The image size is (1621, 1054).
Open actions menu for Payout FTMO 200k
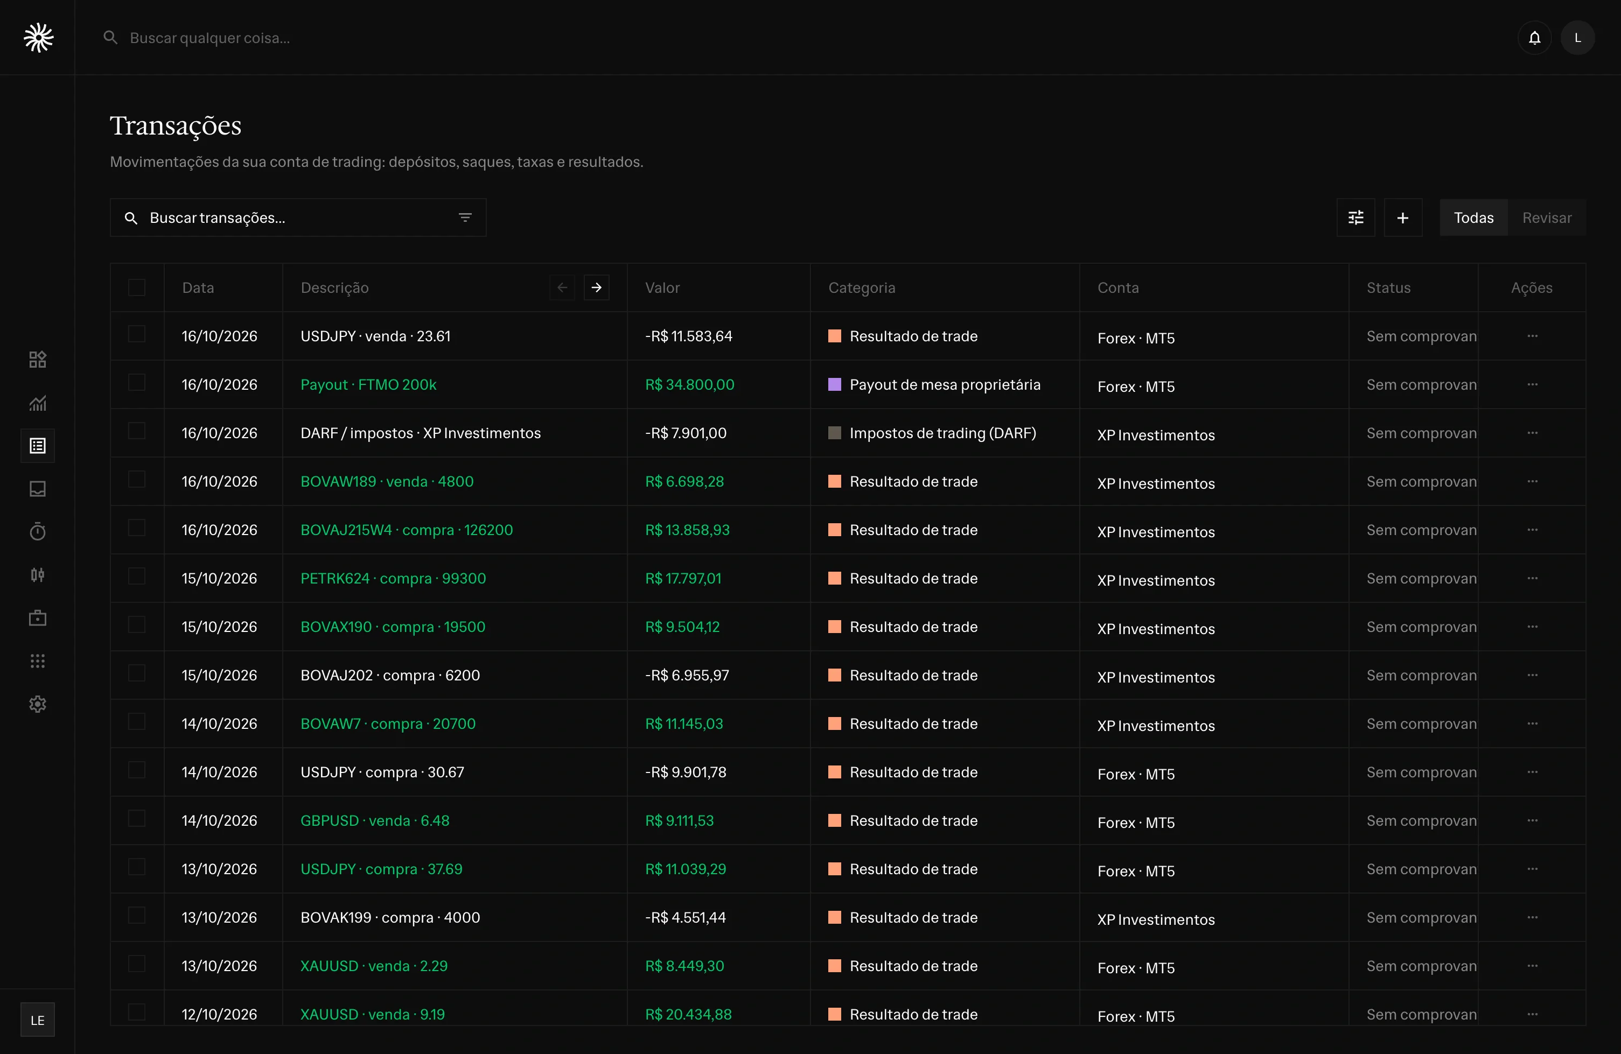(x=1533, y=384)
